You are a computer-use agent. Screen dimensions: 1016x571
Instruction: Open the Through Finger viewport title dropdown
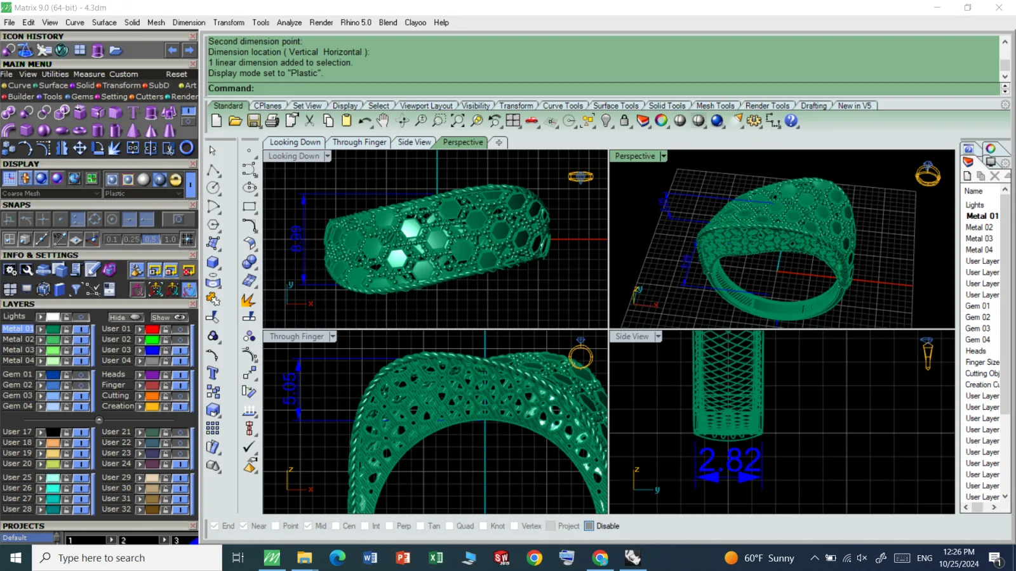(x=332, y=336)
